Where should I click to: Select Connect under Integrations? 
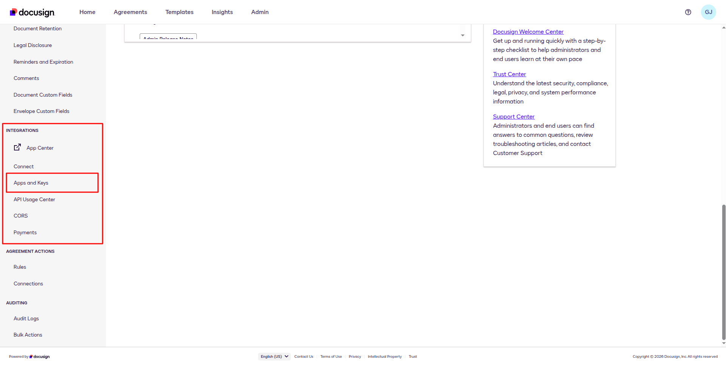23,166
